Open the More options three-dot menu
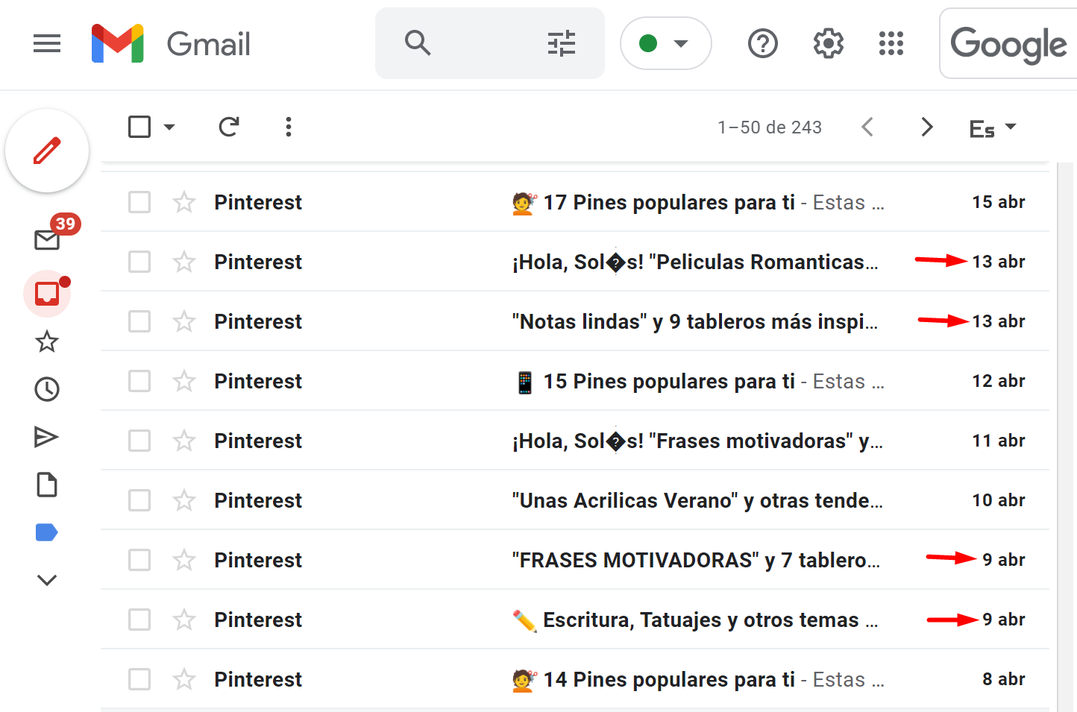This screenshot has height=712, width=1077. point(289,127)
